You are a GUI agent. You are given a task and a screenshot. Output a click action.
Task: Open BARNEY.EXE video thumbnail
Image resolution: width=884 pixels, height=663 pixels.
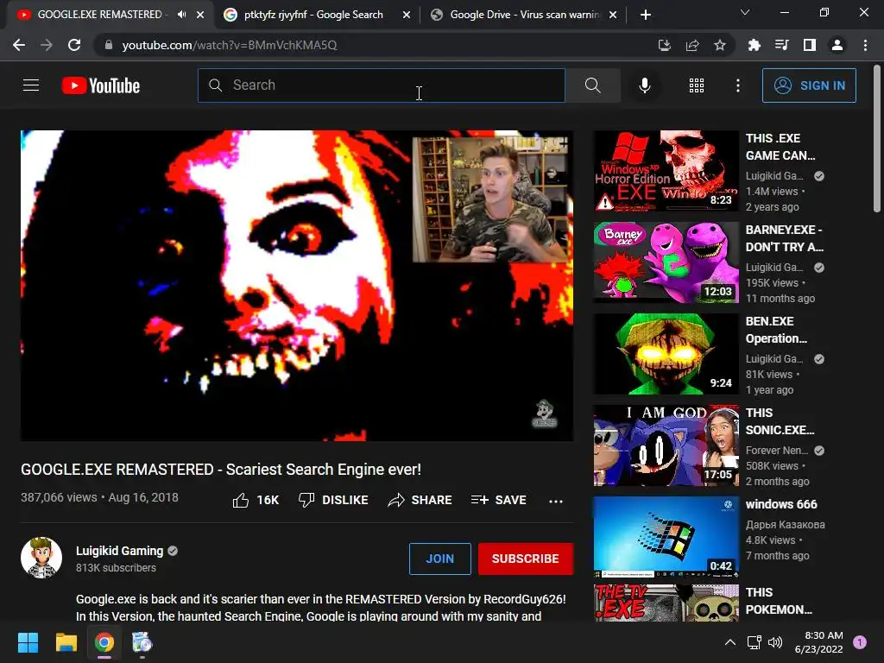666,262
